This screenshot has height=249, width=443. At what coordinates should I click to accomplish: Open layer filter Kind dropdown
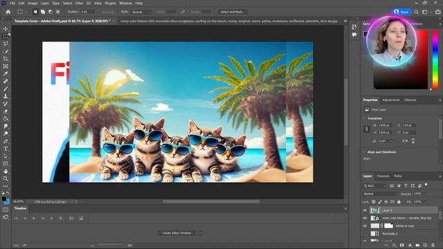click(374, 185)
